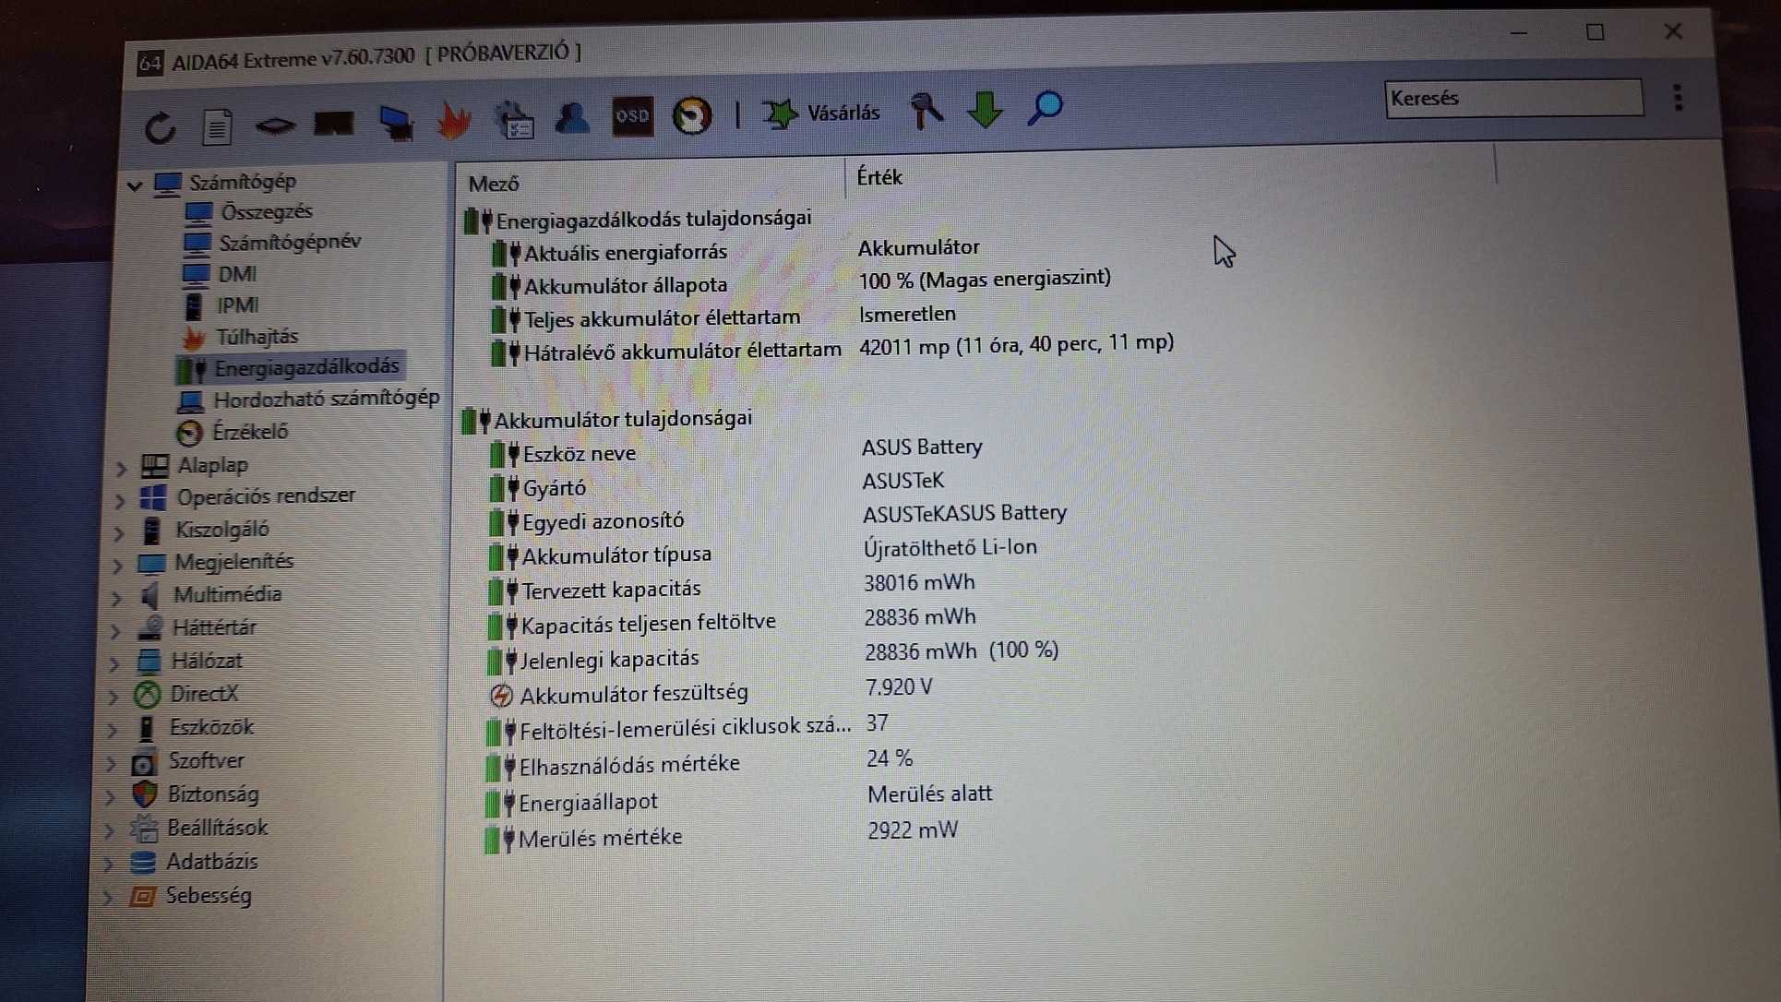1781x1002 pixels.
Task: Select the Érzékelő tree item
Action: tap(249, 432)
